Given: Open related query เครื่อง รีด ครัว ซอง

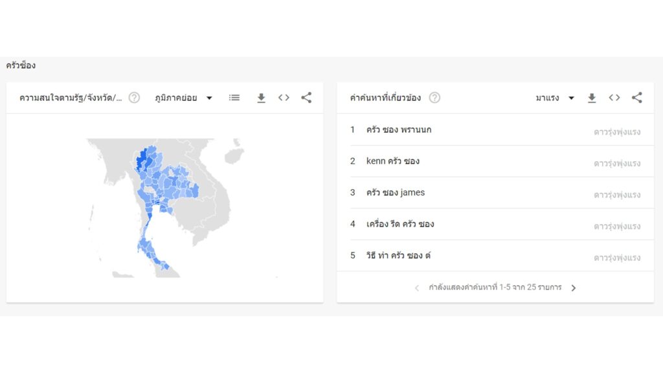Looking at the screenshot, I should tap(399, 224).
